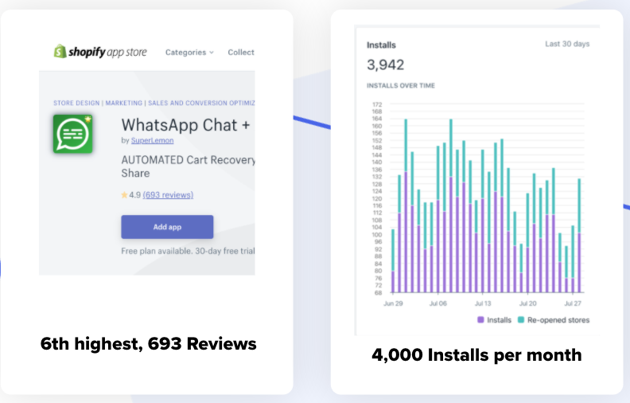The height and width of the screenshot is (403, 630).
Task: Click the Add app button
Action: point(167,227)
